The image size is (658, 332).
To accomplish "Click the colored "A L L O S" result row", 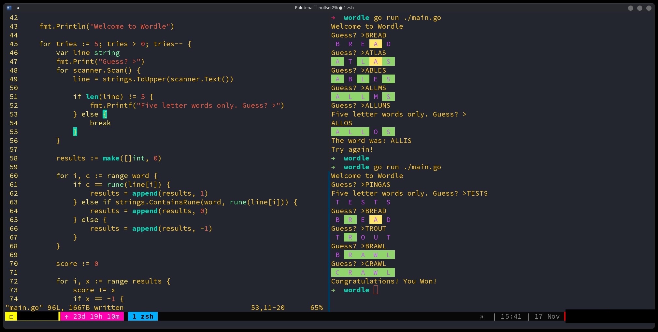I will (x=363, y=132).
